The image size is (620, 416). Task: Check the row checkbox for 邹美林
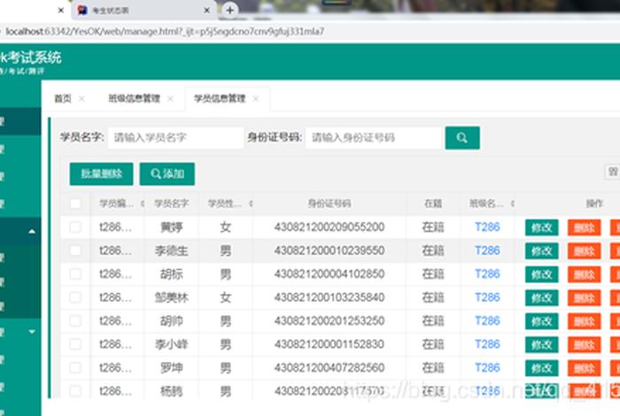tap(75, 297)
